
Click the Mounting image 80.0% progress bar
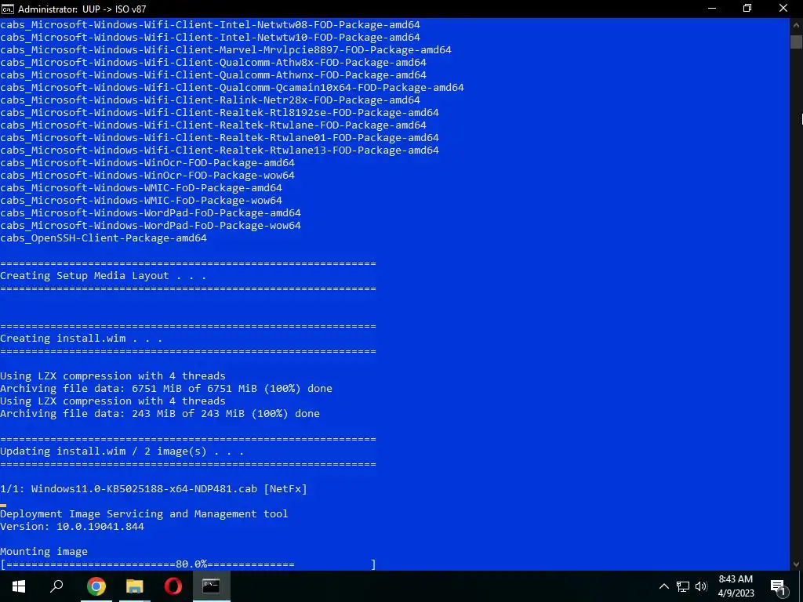pyautogui.click(x=188, y=564)
